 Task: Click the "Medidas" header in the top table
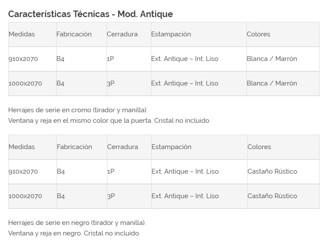(21, 34)
